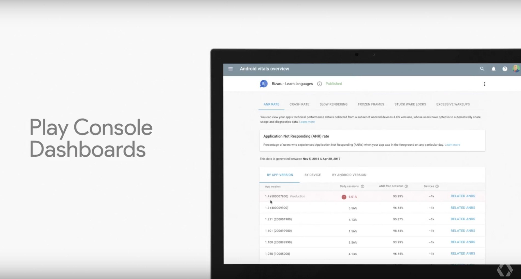The image size is (521, 279).
Task: Select row 1.101 (200099900)
Action: point(372,231)
